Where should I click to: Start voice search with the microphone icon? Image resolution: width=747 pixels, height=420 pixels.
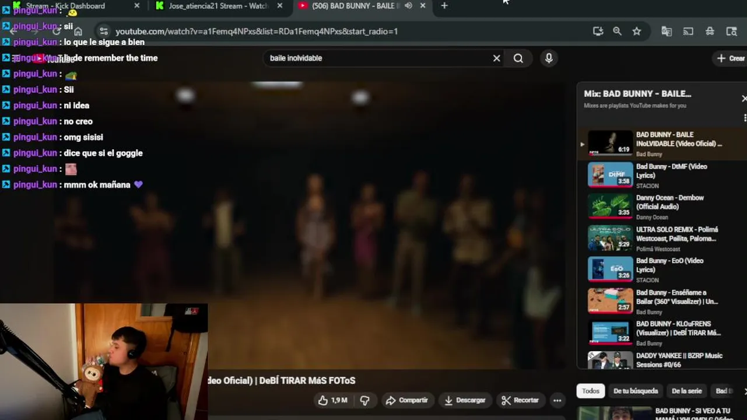[549, 58]
